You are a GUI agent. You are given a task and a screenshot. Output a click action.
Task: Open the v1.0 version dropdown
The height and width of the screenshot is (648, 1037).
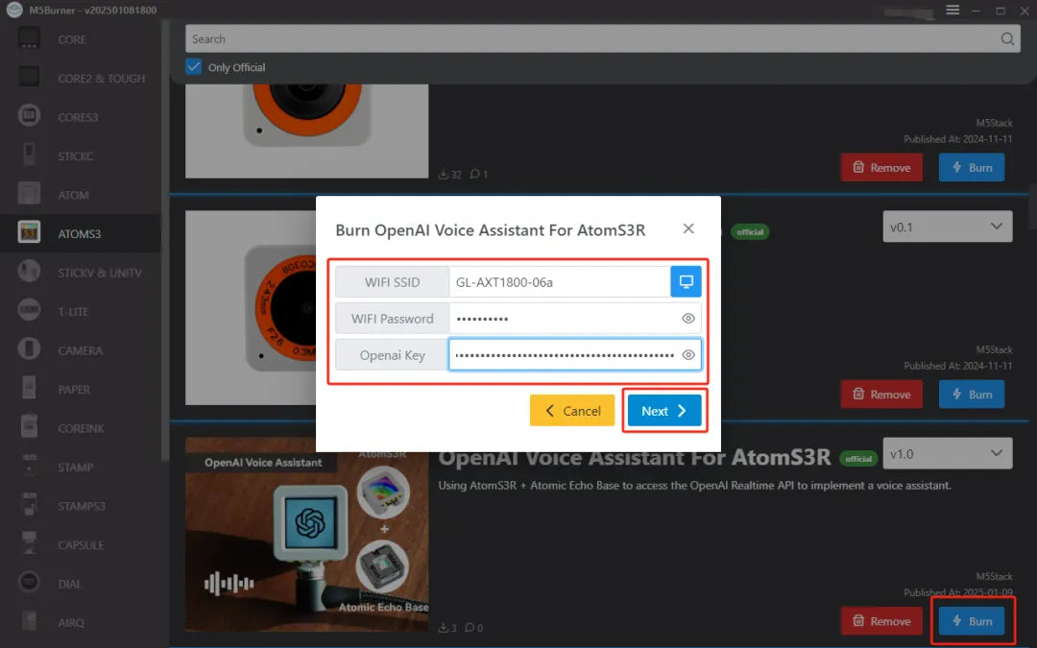tap(947, 453)
